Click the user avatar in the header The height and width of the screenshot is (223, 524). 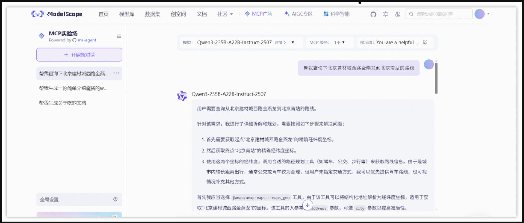coord(479,14)
